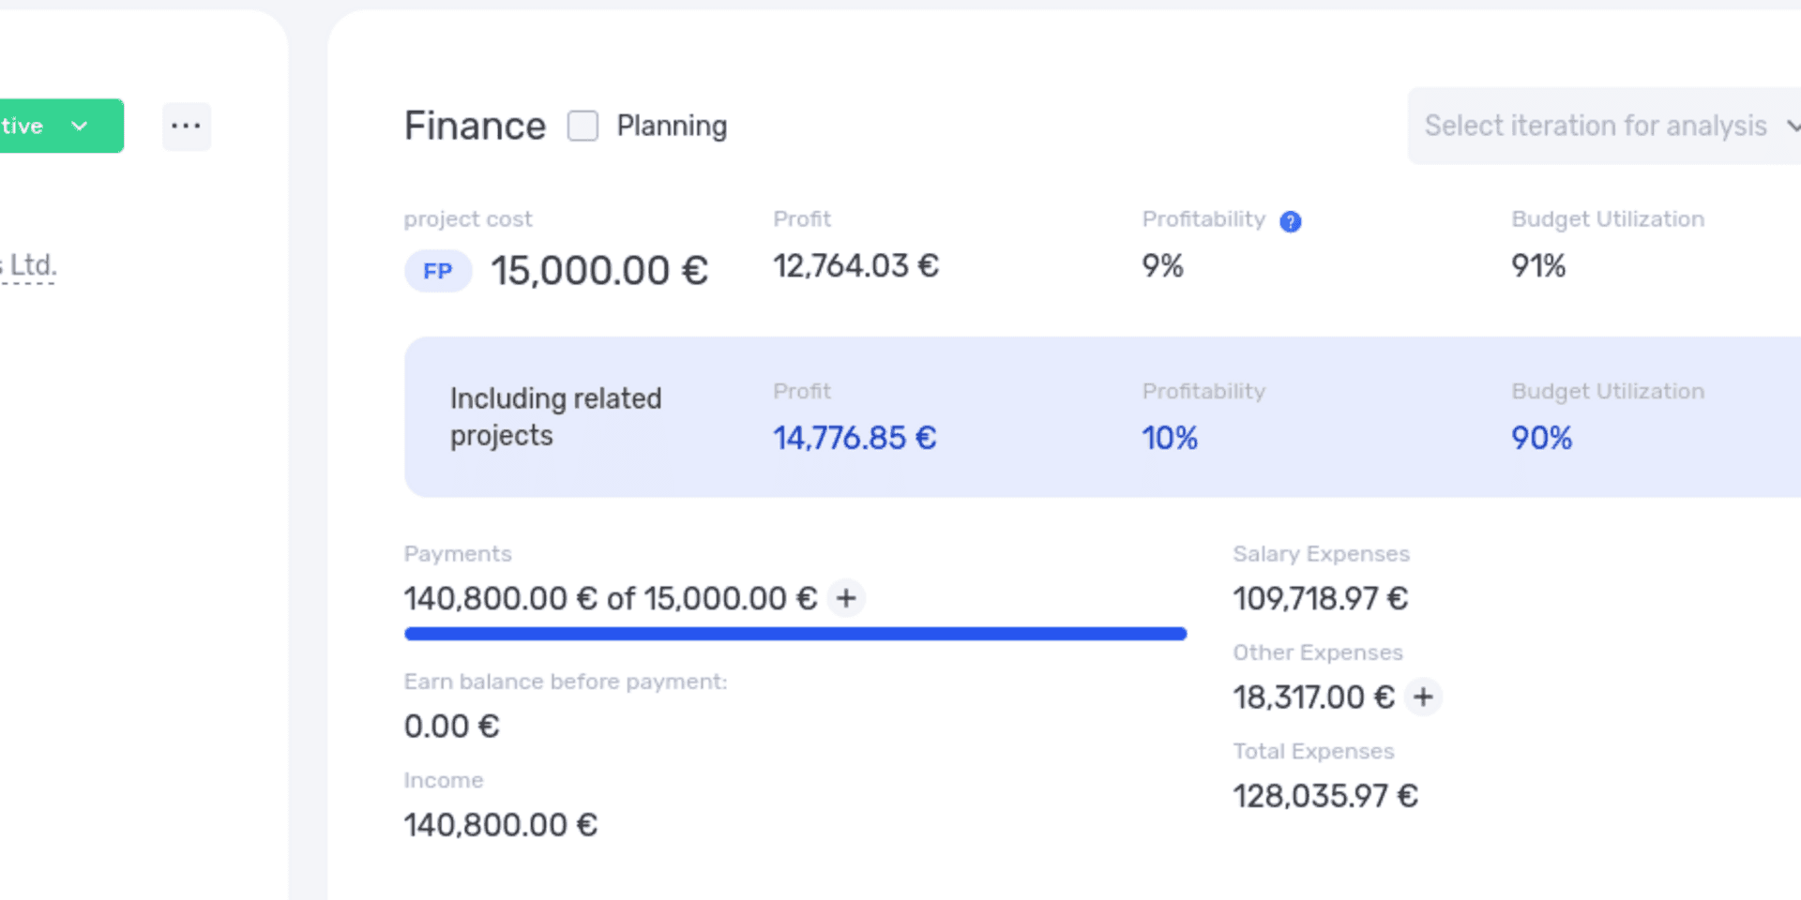Open the Select iteration for analysis dropdown
Image resolution: width=1801 pixels, height=900 pixels.
coord(1604,126)
